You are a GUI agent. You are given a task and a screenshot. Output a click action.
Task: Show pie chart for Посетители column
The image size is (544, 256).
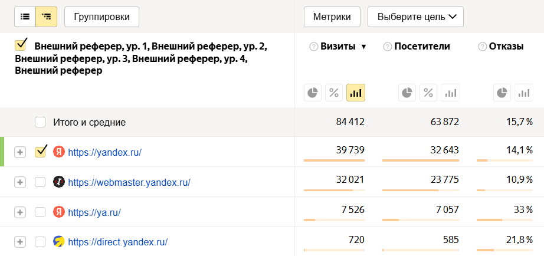point(407,93)
